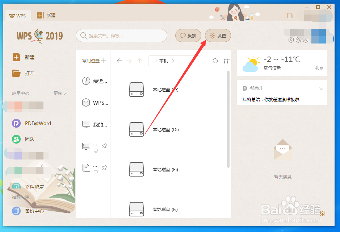This screenshot has width=340, height=232.
Task: Open the weather sun-cloud widget icon
Action: pos(251,64)
